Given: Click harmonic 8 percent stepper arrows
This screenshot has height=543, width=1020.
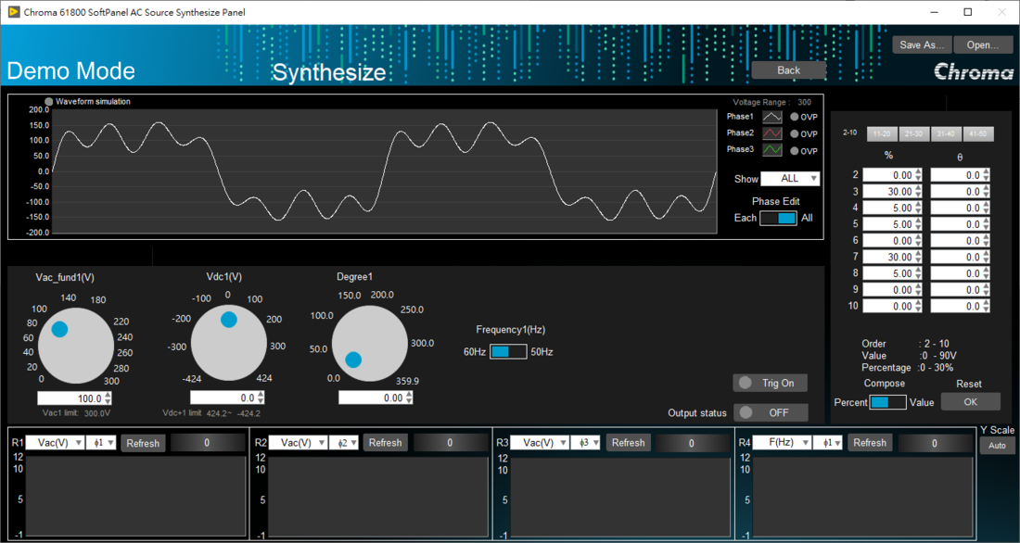Looking at the screenshot, I should coord(918,273).
